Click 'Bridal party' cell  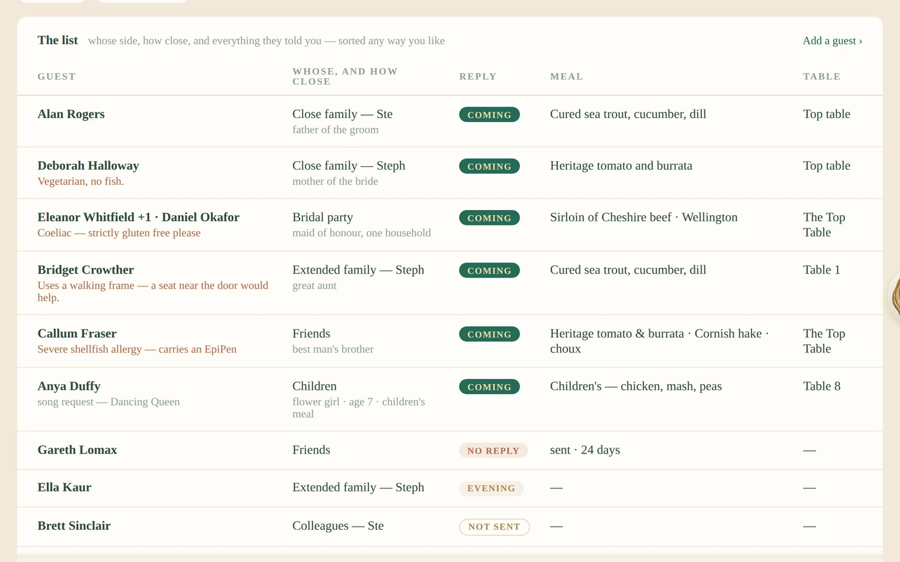tap(323, 217)
